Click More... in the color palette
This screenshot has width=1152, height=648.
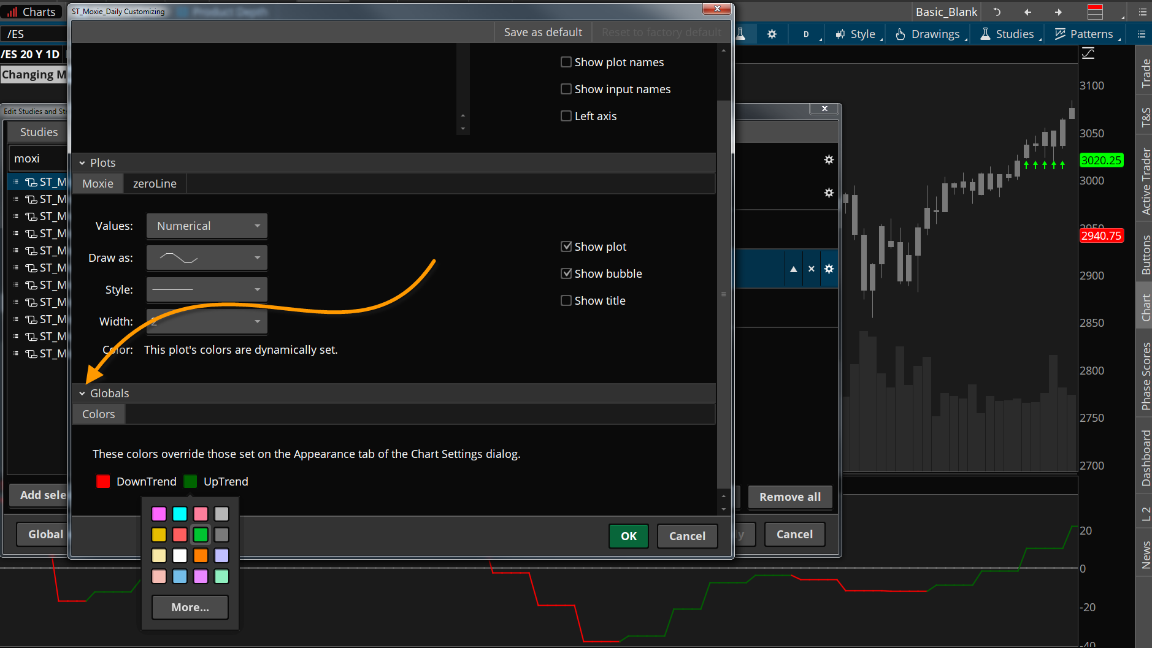190,607
